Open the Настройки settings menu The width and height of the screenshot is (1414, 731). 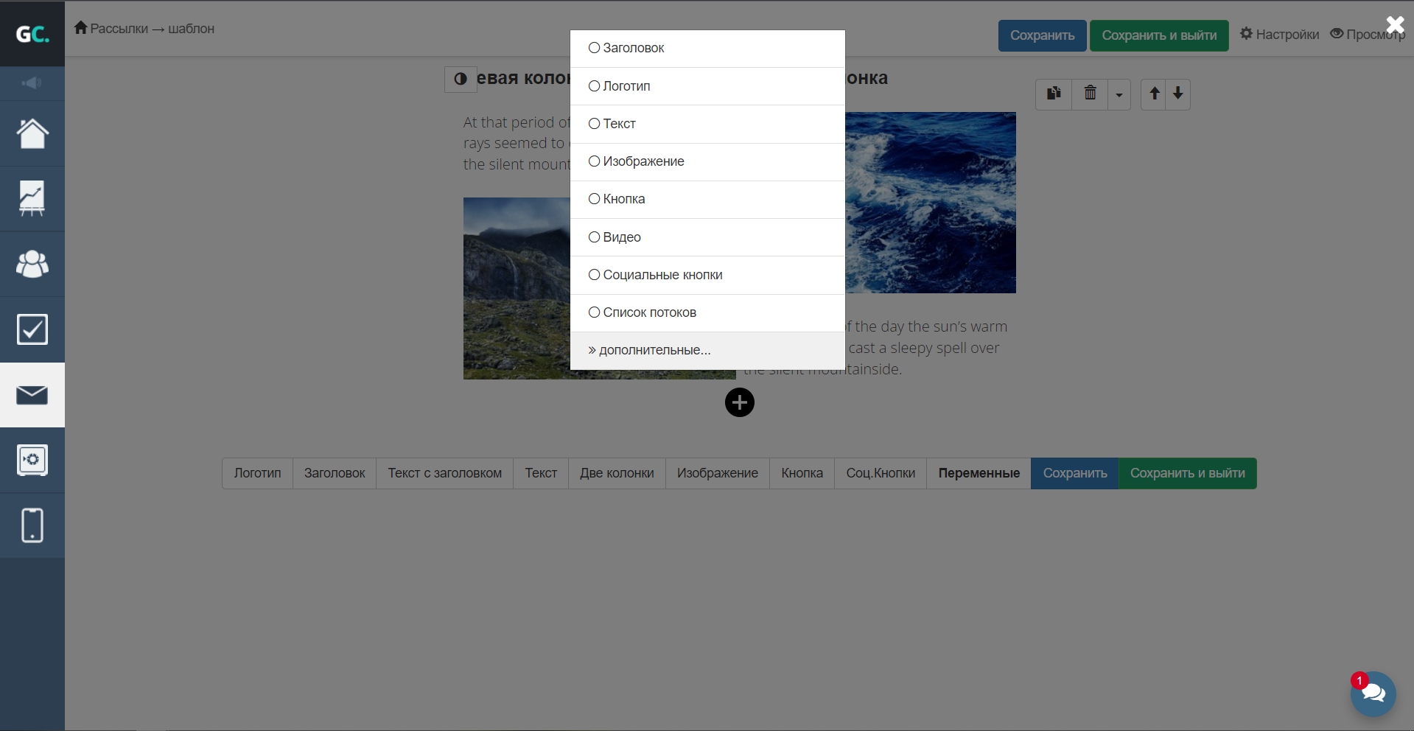coord(1279,35)
